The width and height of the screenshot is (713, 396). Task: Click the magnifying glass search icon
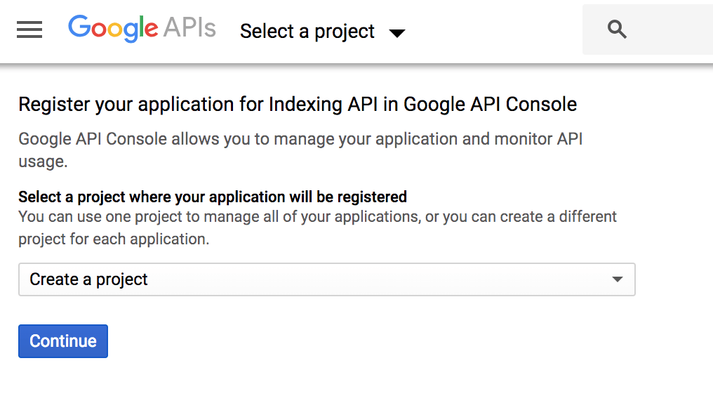617,29
